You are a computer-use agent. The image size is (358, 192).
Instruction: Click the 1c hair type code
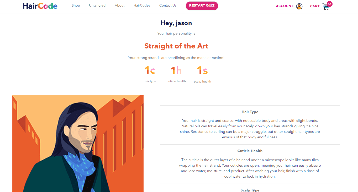tap(150, 70)
